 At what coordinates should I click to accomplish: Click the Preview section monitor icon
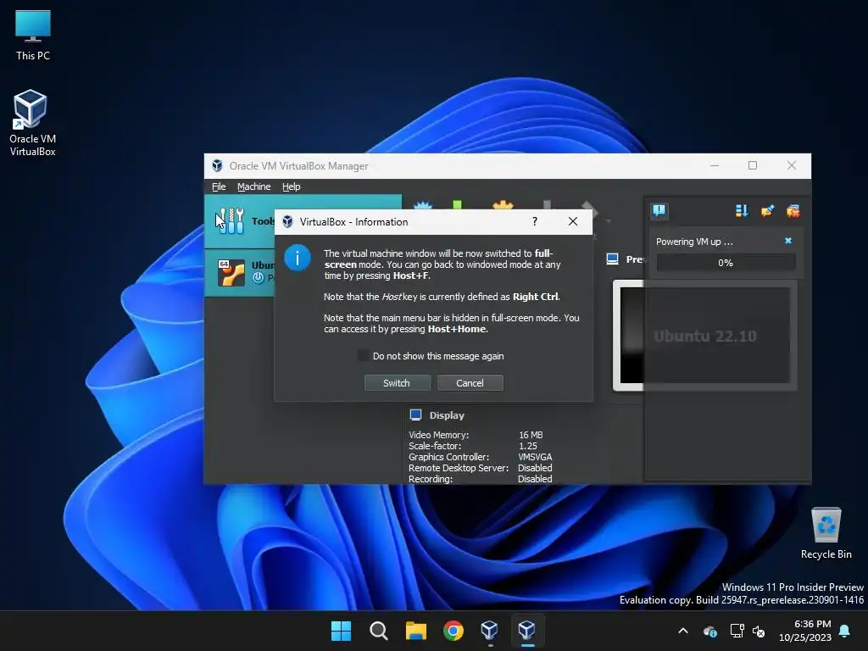pyautogui.click(x=612, y=259)
